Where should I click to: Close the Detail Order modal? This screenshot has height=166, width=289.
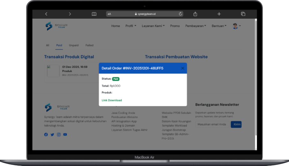(183, 68)
